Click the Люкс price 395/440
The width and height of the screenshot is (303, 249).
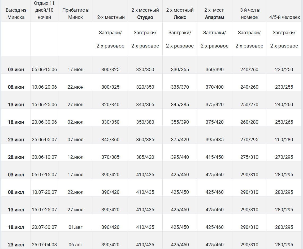[180, 157]
